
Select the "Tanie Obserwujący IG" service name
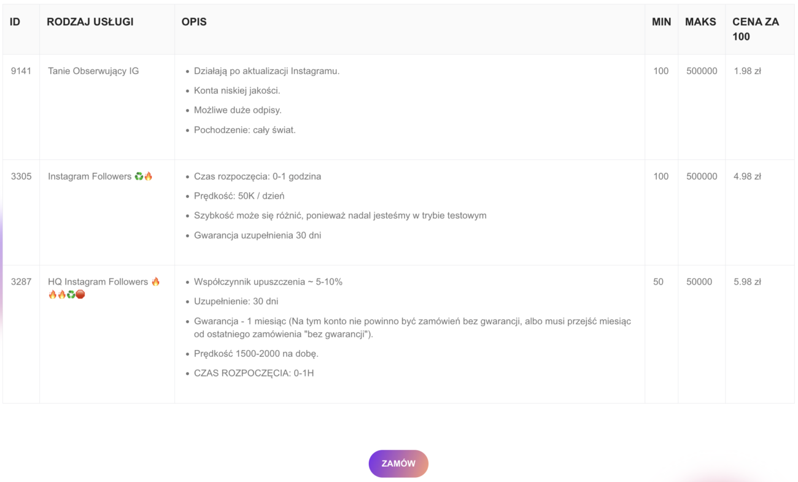(93, 71)
